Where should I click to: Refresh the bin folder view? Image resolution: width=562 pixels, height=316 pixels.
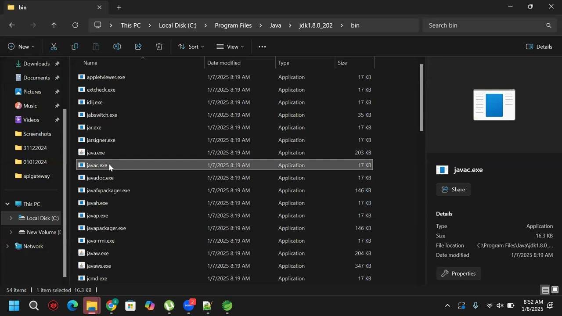[x=75, y=25]
